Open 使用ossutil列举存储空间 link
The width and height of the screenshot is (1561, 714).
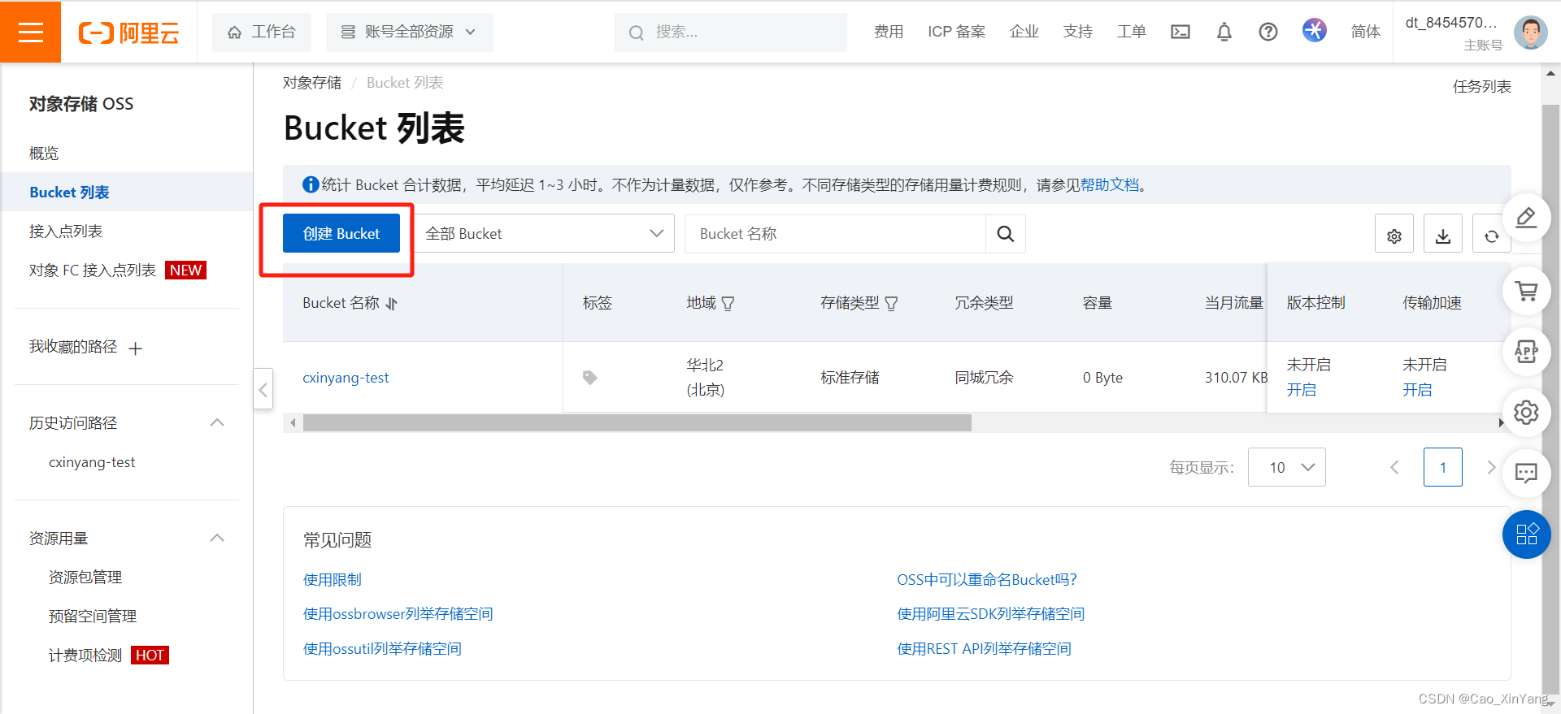[383, 649]
